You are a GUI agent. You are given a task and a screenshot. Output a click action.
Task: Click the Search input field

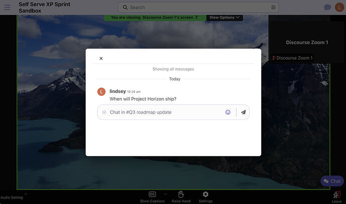pyautogui.click(x=199, y=7)
